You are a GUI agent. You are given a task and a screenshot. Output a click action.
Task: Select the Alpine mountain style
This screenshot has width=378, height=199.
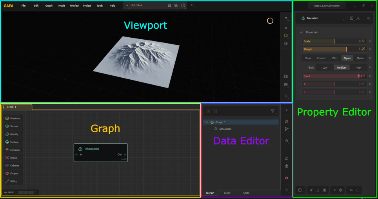pyautogui.click(x=347, y=58)
